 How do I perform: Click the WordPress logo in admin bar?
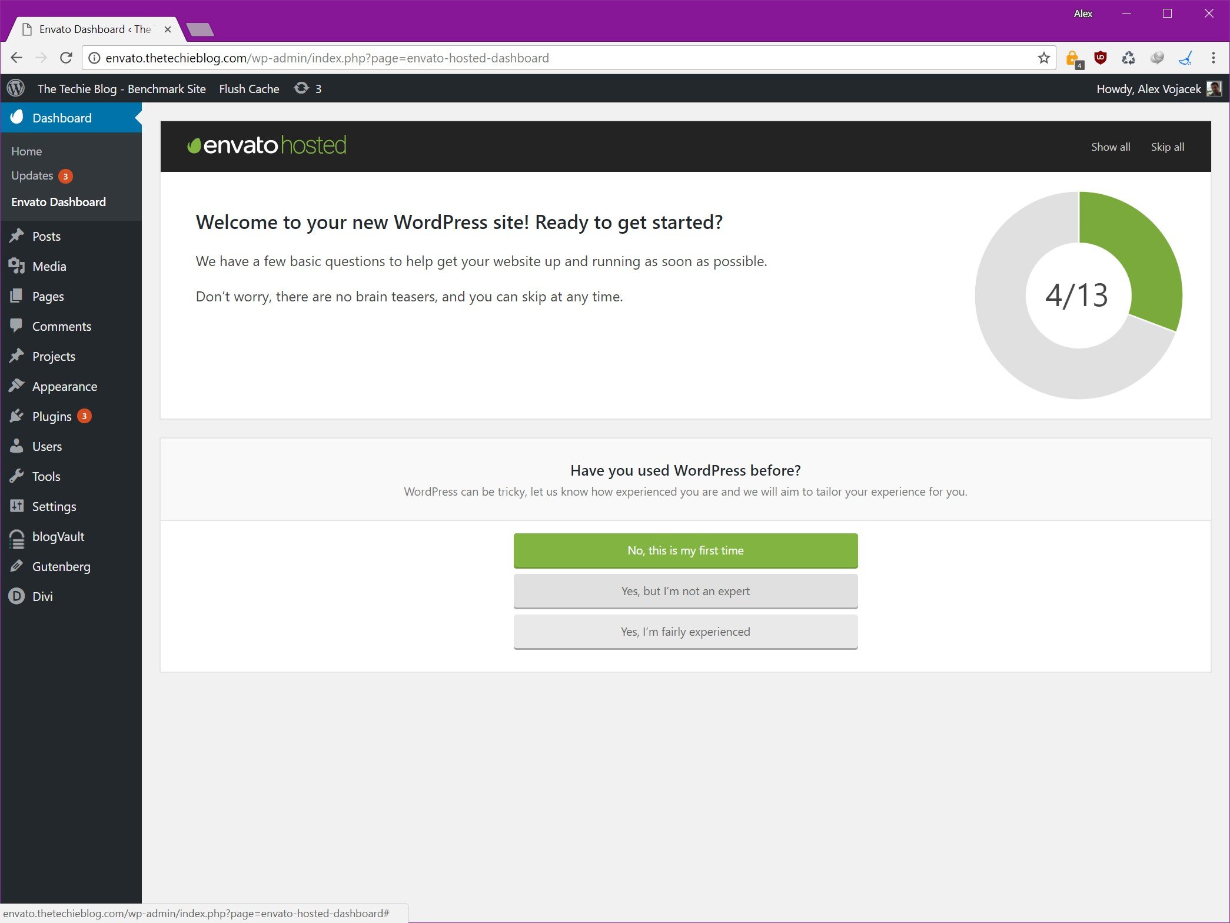[16, 88]
